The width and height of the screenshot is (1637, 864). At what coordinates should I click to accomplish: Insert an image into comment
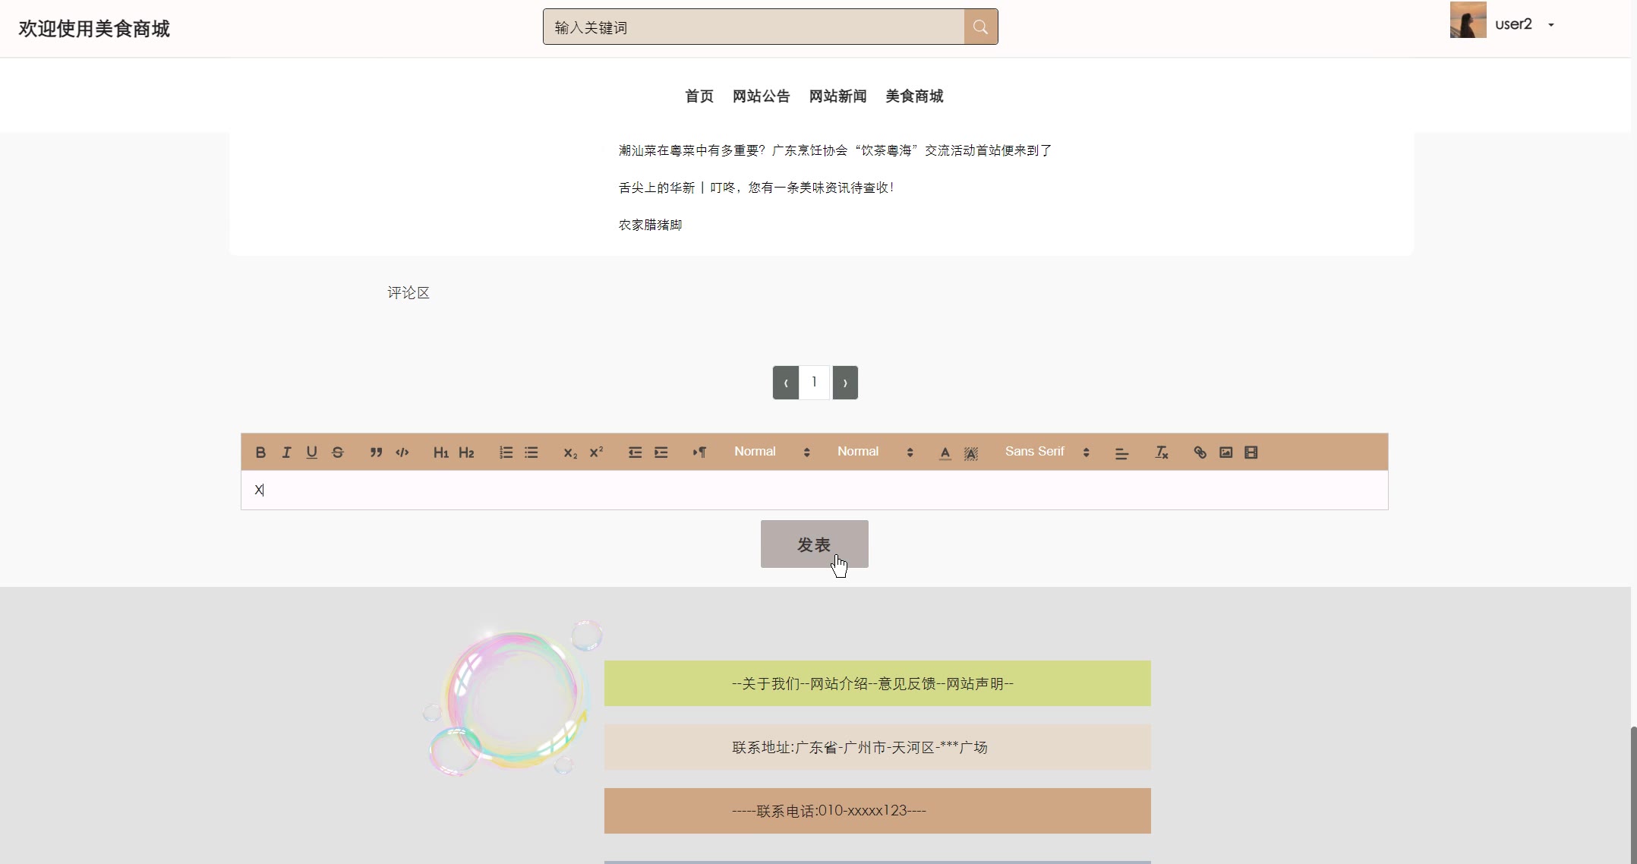point(1225,452)
